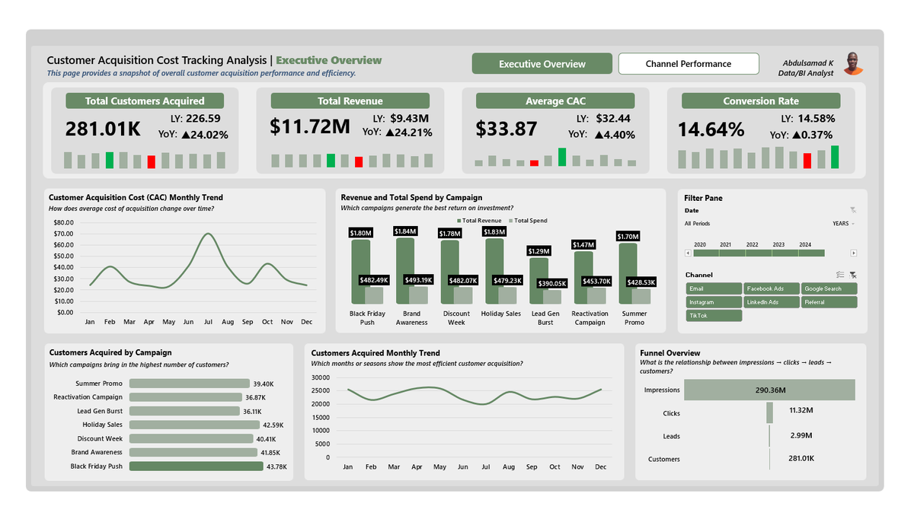Image resolution: width=914 pixels, height=519 pixels.
Task: Toggle the TikTok channel filter
Action: tap(713, 315)
